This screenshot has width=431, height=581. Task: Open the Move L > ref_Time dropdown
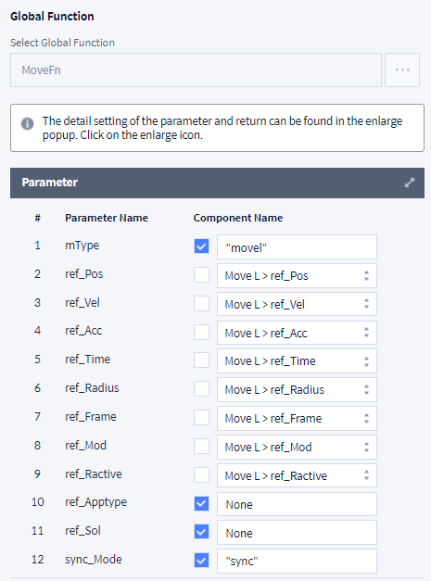coord(297,360)
